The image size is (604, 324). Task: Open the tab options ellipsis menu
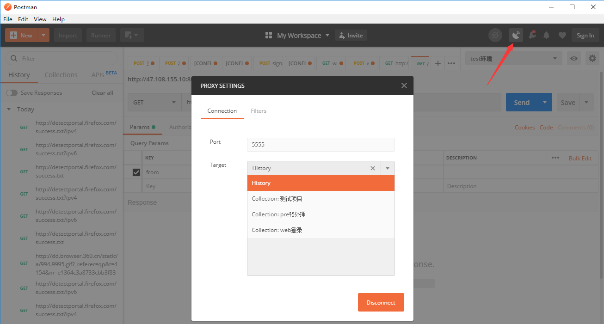coord(452,63)
